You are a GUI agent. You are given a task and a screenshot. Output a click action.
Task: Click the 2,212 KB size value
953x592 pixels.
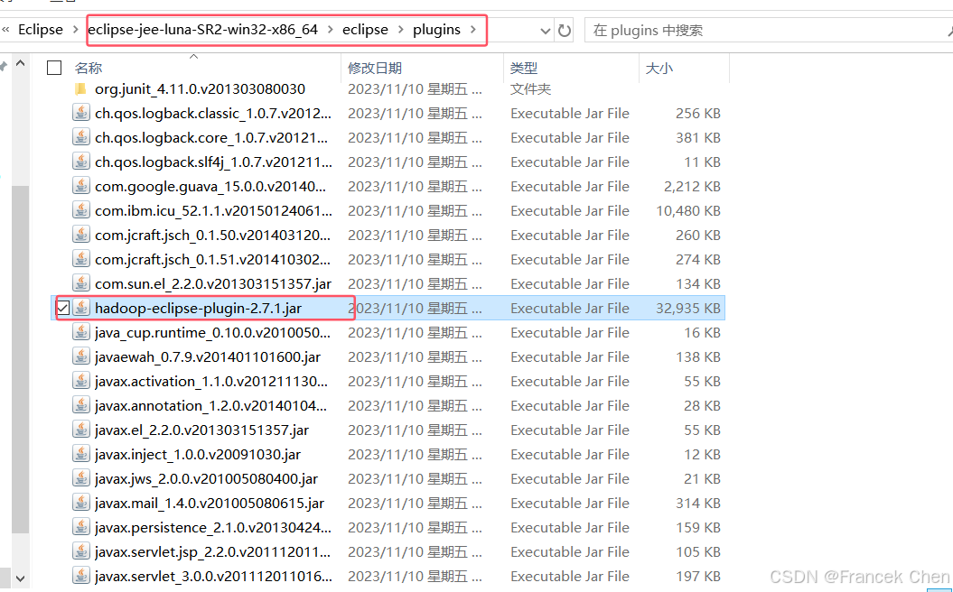click(692, 187)
